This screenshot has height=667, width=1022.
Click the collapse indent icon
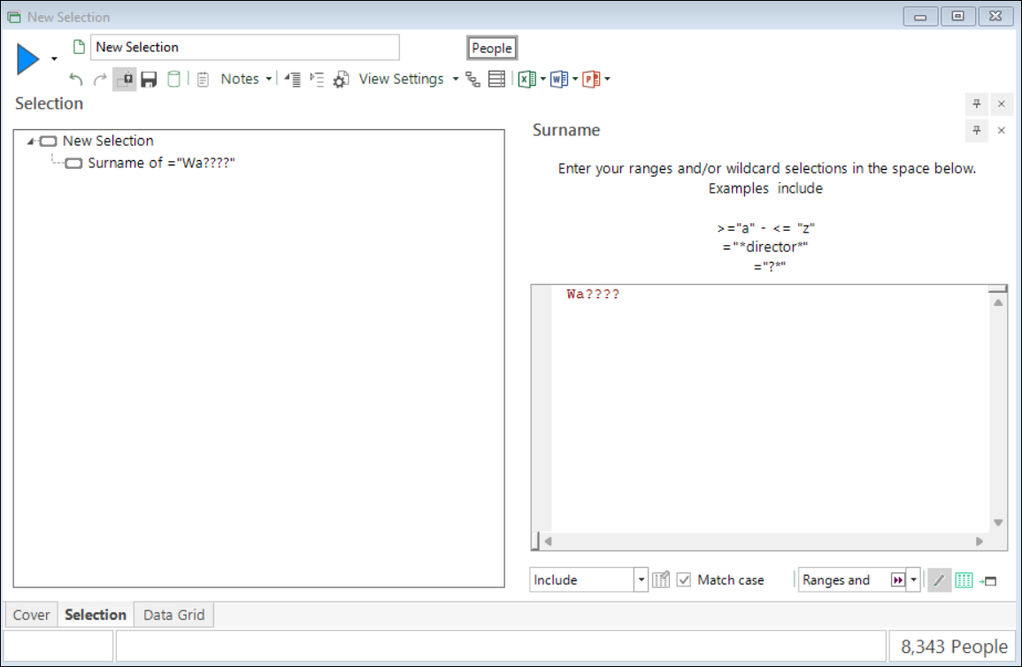coord(292,80)
